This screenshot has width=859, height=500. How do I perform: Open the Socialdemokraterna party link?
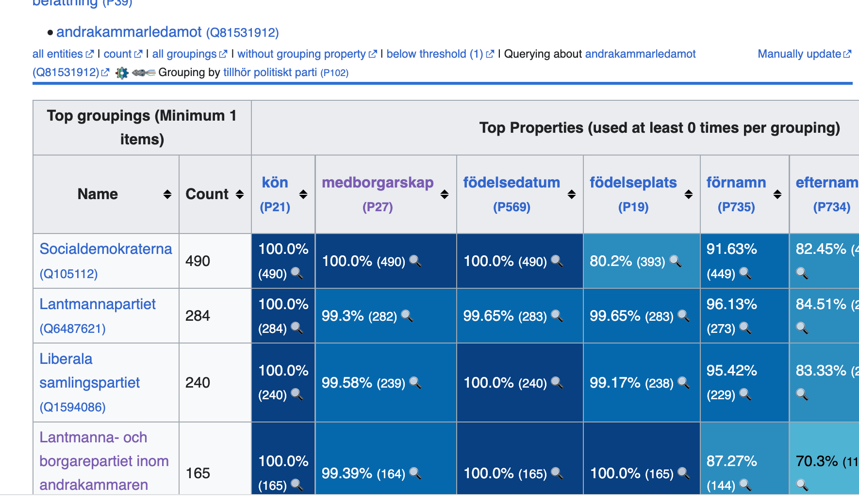[105, 249]
